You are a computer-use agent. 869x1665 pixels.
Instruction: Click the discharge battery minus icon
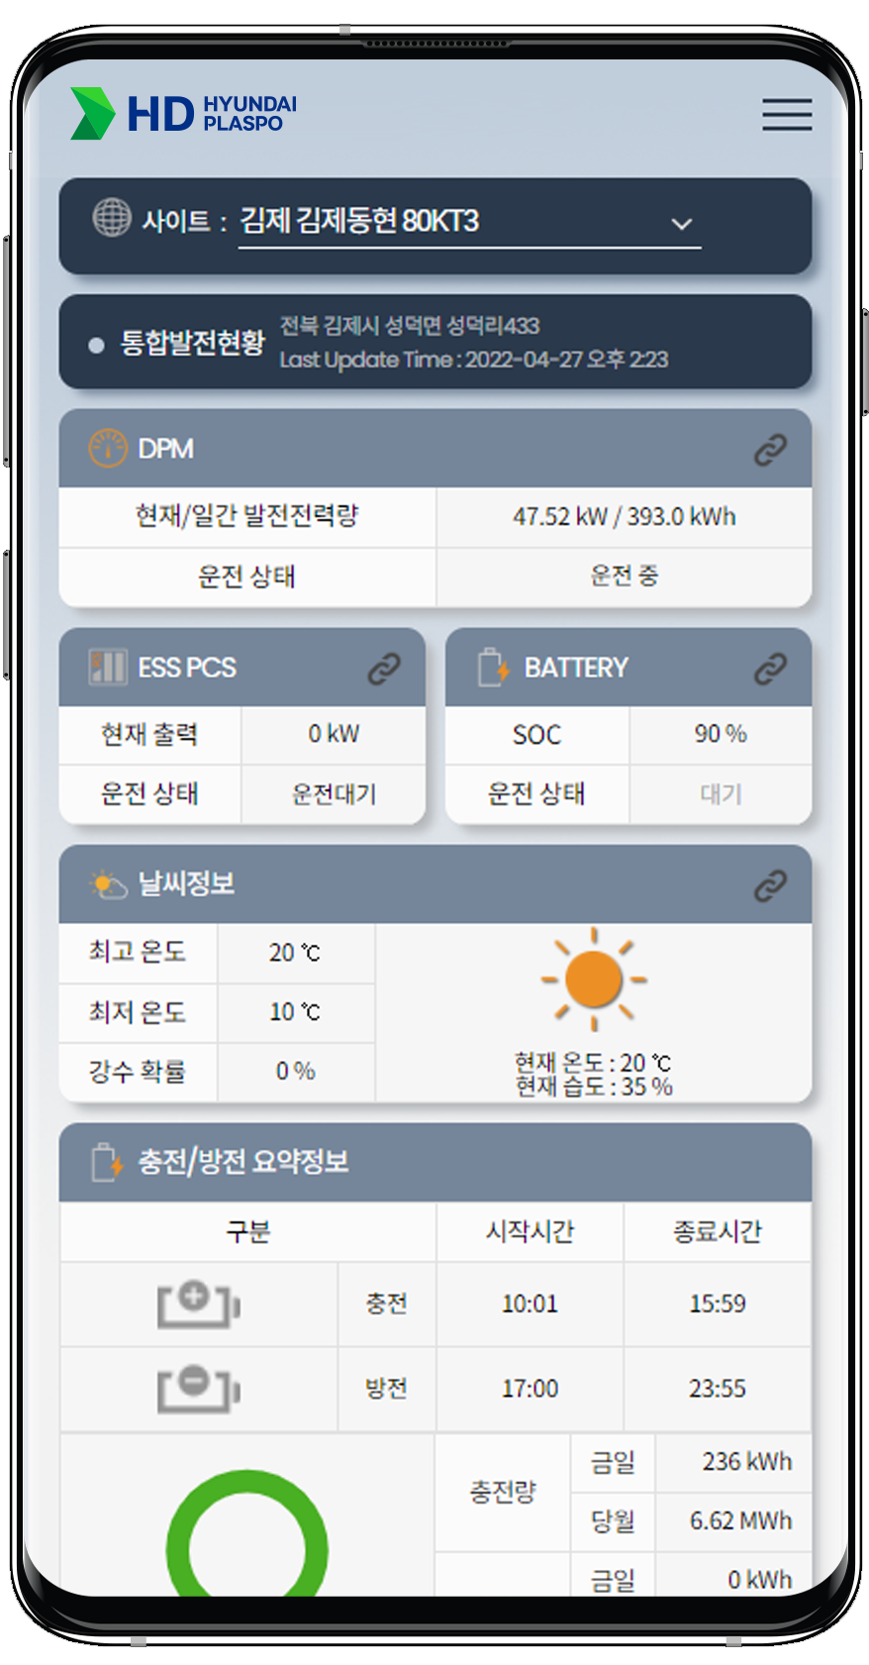(198, 1388)
